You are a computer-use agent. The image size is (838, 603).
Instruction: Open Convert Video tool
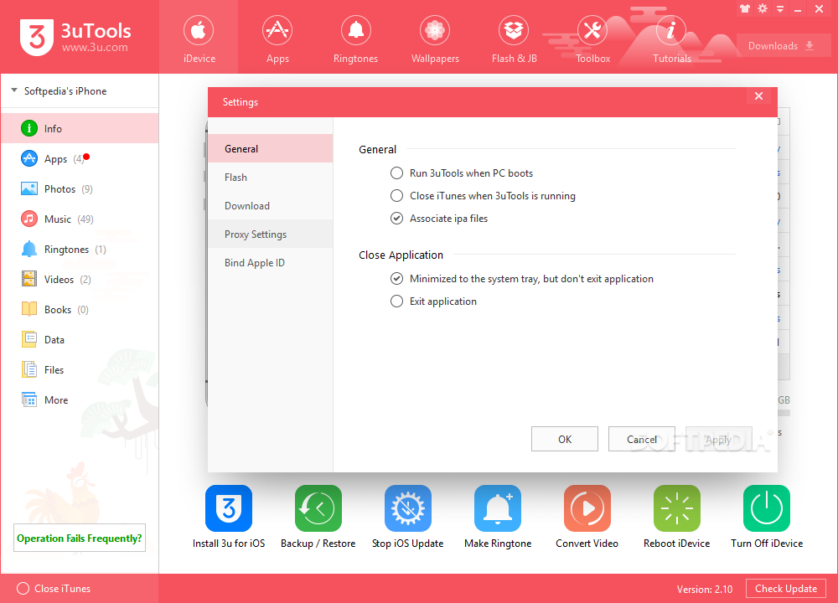tap(587, 508)
